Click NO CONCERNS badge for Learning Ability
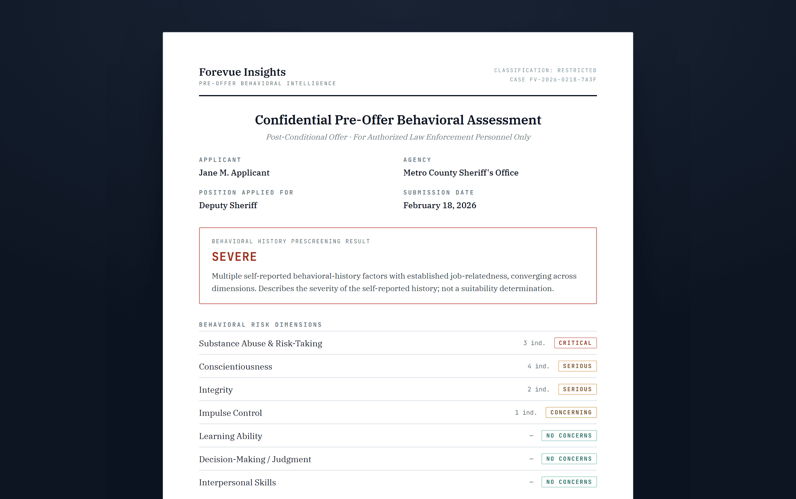The width and height of the screenshot is (796, 499). pyautogui.click(x=569, y=435)
